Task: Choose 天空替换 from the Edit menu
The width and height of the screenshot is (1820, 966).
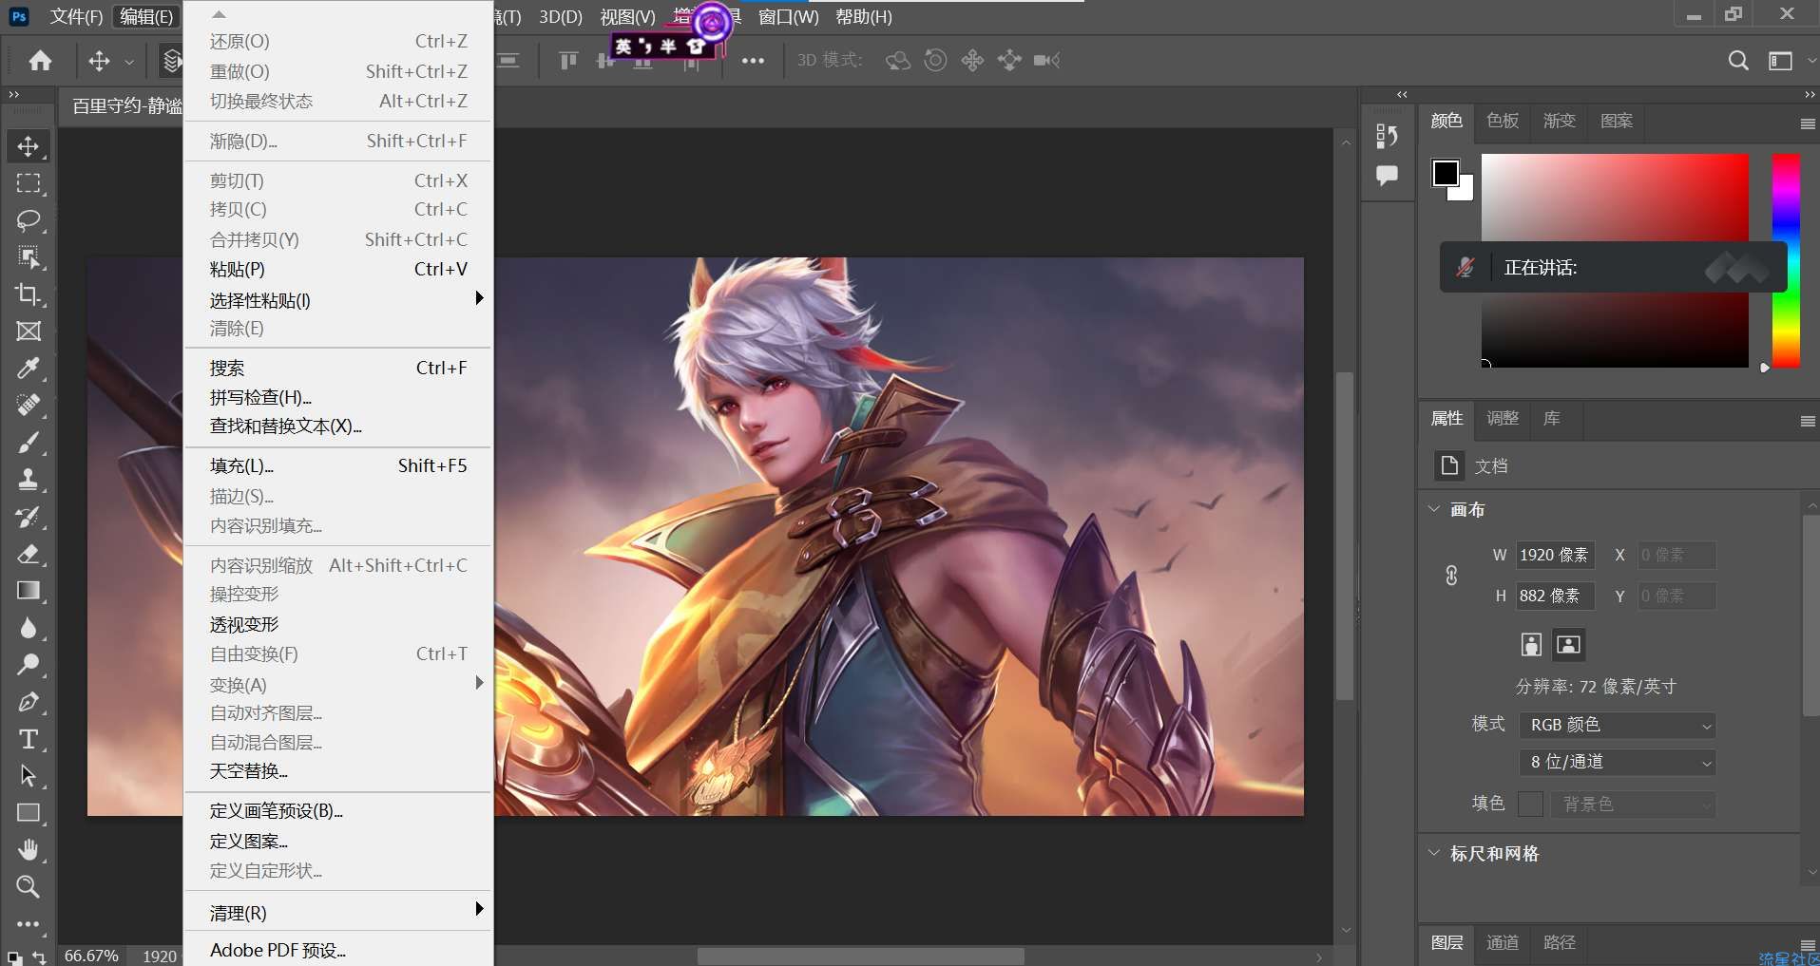Action: tap(338, 770)
